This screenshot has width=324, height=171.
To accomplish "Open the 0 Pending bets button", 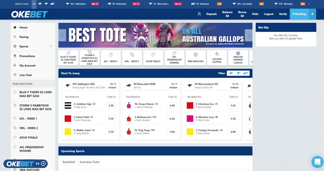I will 299,14.
